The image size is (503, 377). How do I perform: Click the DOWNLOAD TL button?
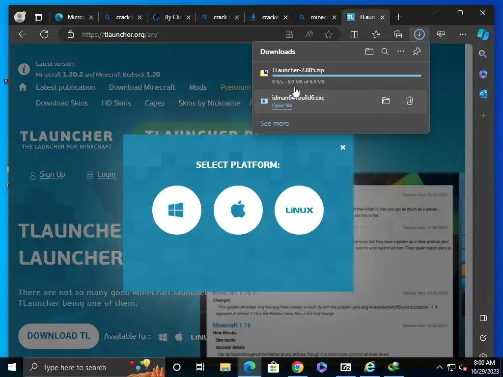[58, 336]
